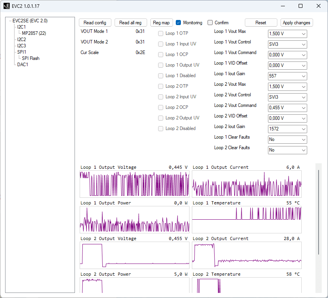Click the Loop 2 Output Voltage reading 0,455 V

click(x=178, y=239)
